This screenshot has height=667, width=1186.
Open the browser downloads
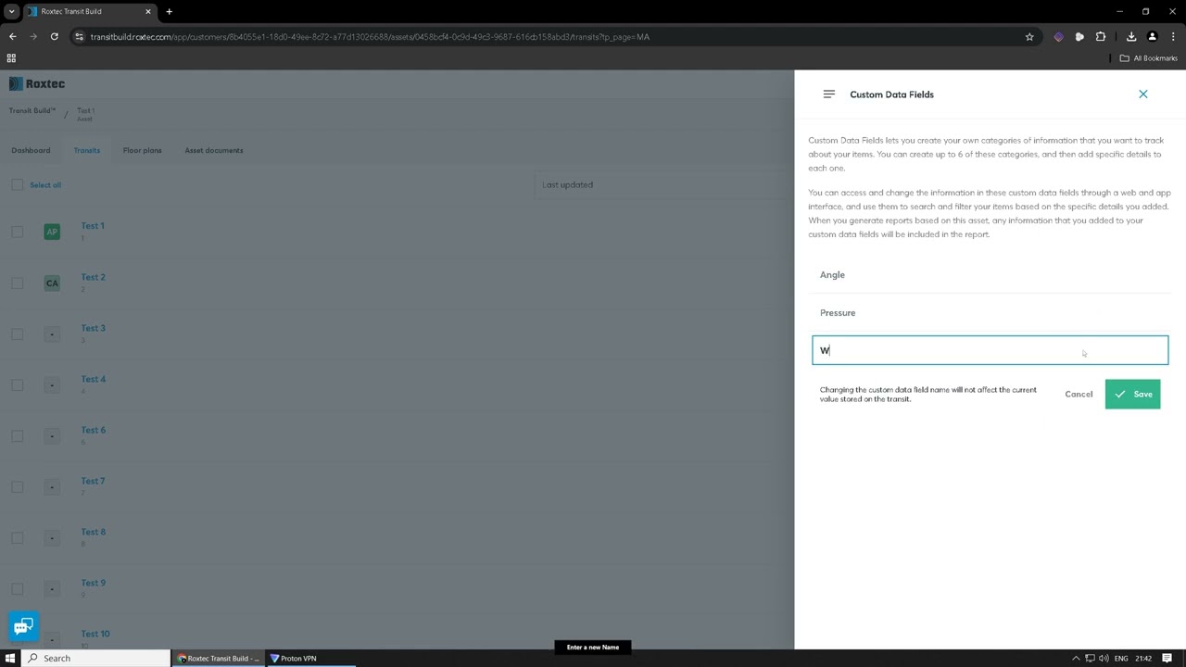[x=1131, y=37]
